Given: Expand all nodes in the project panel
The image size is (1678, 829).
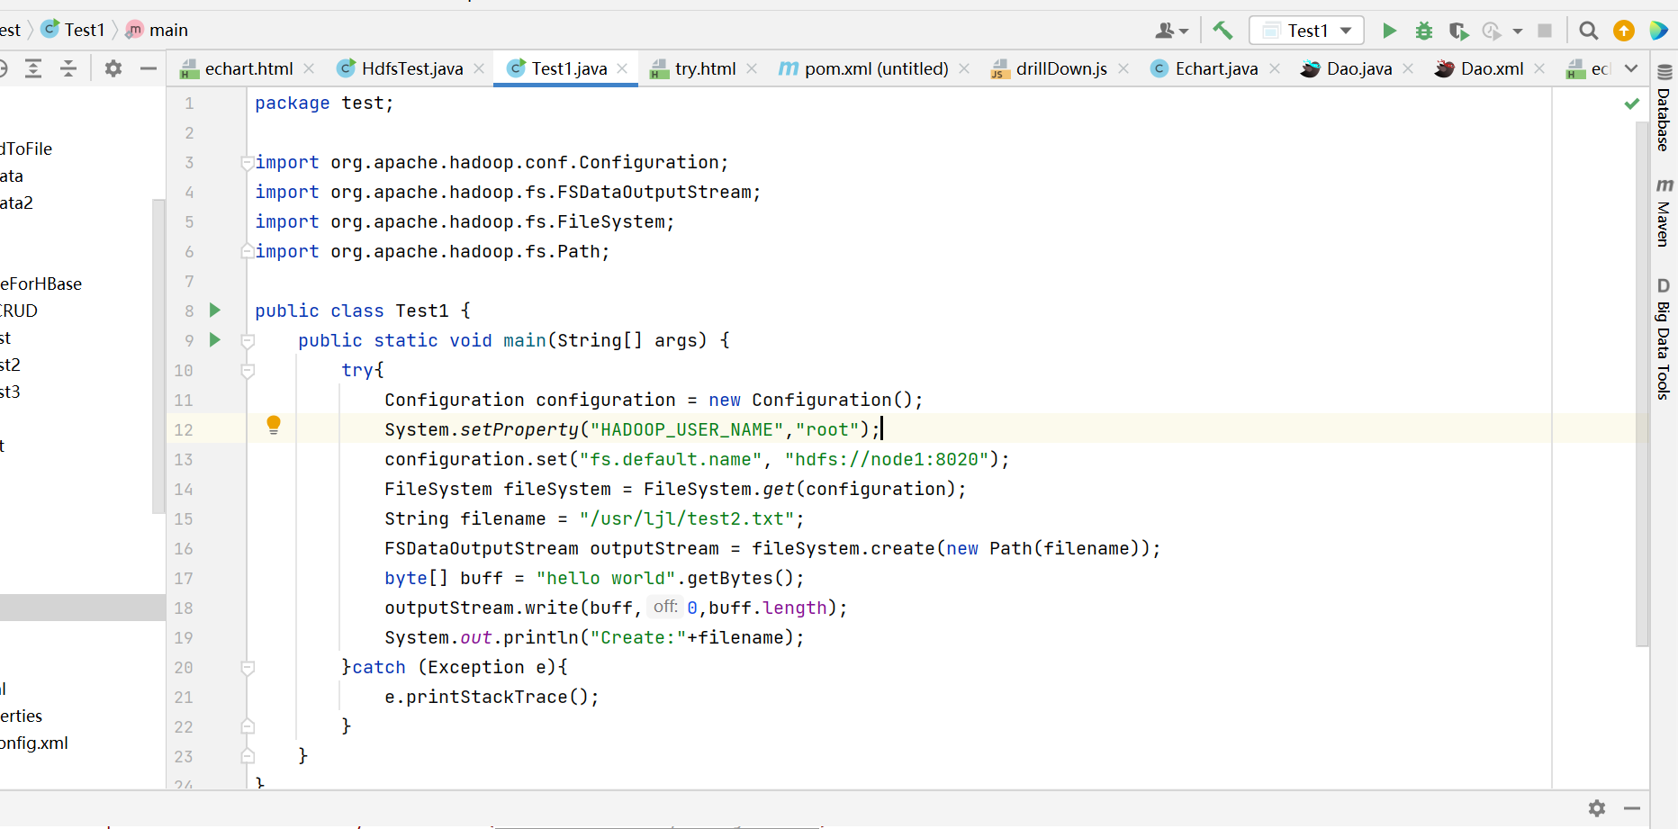Looking at the screenshot, I should point(33,68).
